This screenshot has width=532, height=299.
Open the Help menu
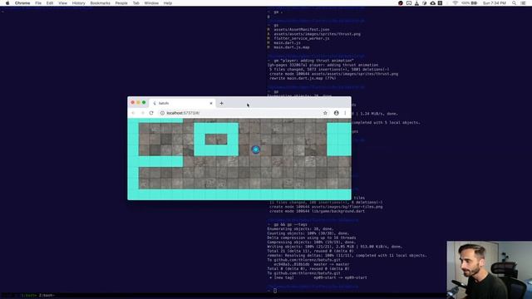168,3
